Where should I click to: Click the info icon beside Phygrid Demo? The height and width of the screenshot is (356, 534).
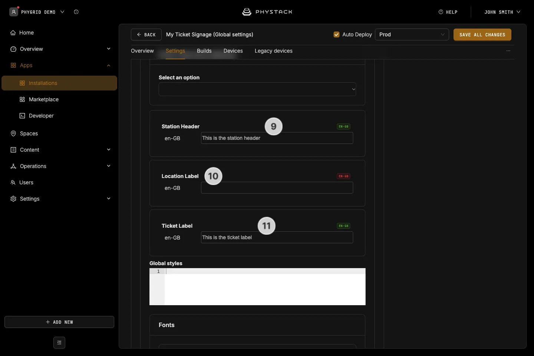coord(76,12)
